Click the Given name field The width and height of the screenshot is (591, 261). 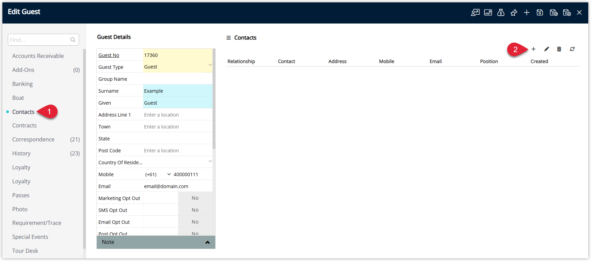tap(177, 103)
